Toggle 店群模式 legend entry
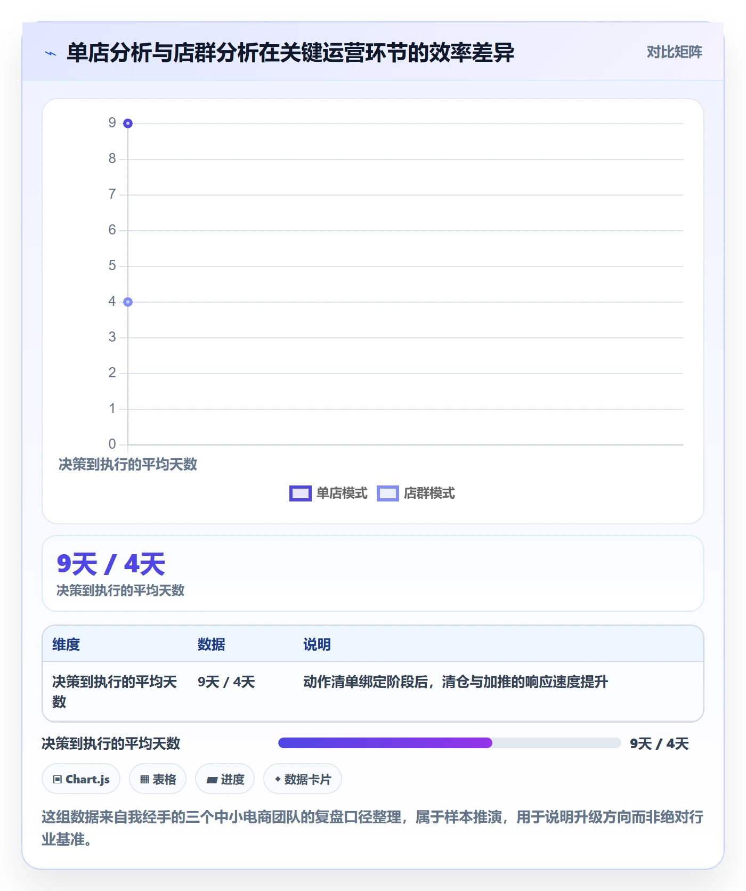This screenshot has width=746, height=891. tap(416, 493)
